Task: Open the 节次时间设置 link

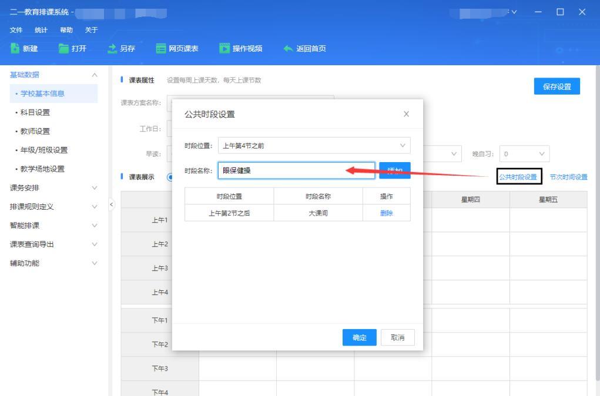Action: 568,177
